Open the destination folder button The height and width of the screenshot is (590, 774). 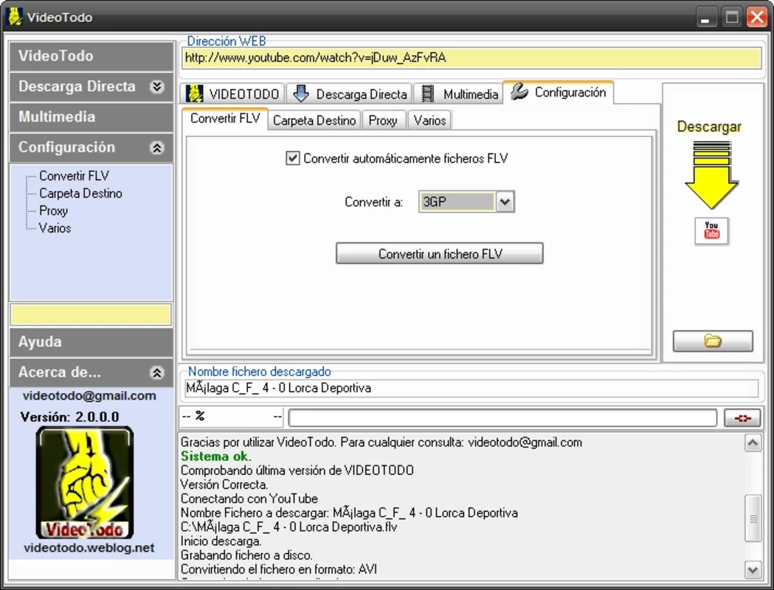click(x=713, y=341)
